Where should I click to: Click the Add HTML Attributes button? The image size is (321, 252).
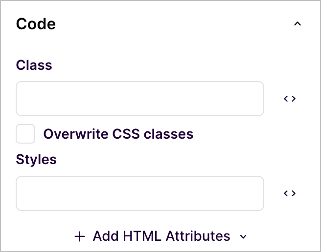(160, 236)
